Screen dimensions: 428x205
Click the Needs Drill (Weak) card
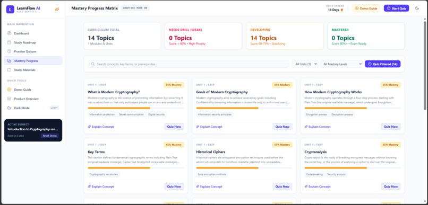pyautogui.click(x=203, y=36)
